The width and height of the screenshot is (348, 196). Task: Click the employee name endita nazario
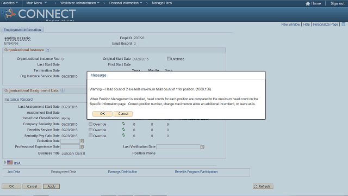[17, 38]
